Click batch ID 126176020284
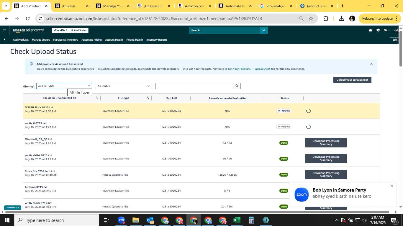The image size is (403, 226). pos(171,127)
